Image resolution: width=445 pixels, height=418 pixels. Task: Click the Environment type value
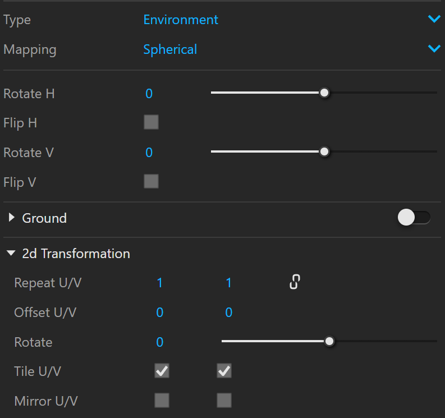coord(181,20)
